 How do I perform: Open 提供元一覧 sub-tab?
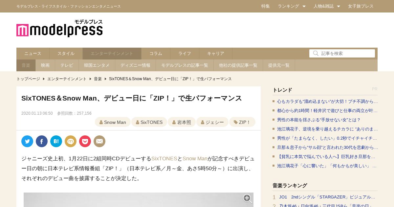(x=279, y=65)
